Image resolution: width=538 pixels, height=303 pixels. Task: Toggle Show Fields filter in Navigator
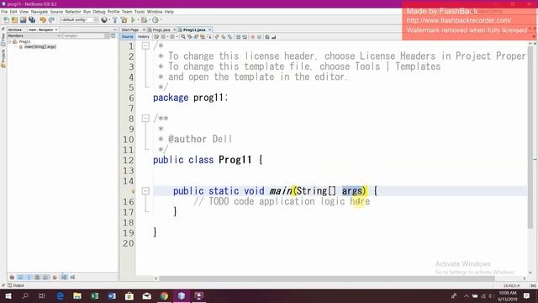point(20,277)
